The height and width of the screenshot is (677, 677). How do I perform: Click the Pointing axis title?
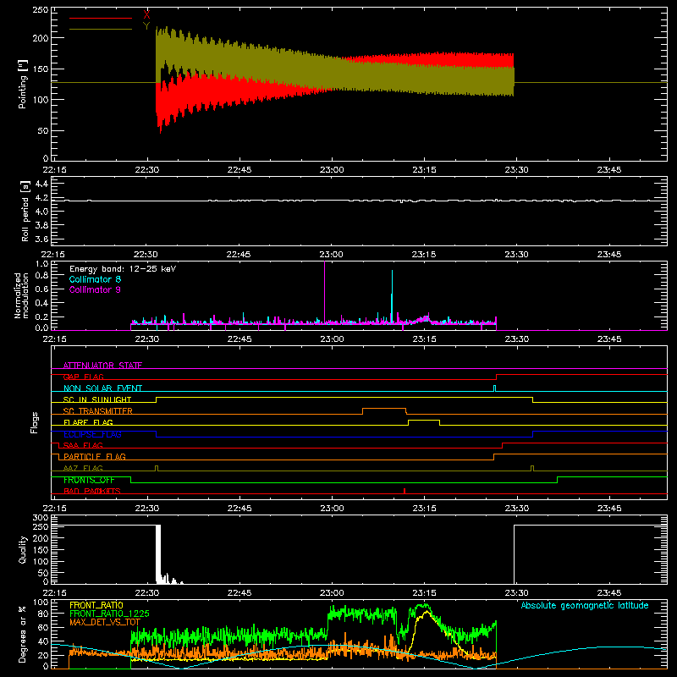click(23, 85)
